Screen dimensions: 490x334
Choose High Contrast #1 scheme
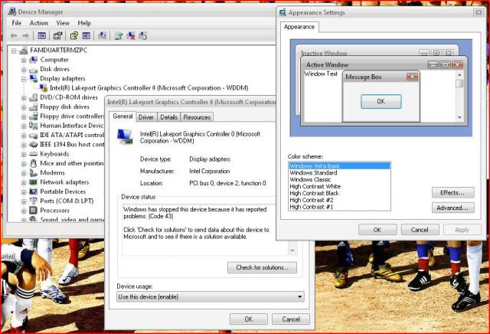(x=339, y=207)
